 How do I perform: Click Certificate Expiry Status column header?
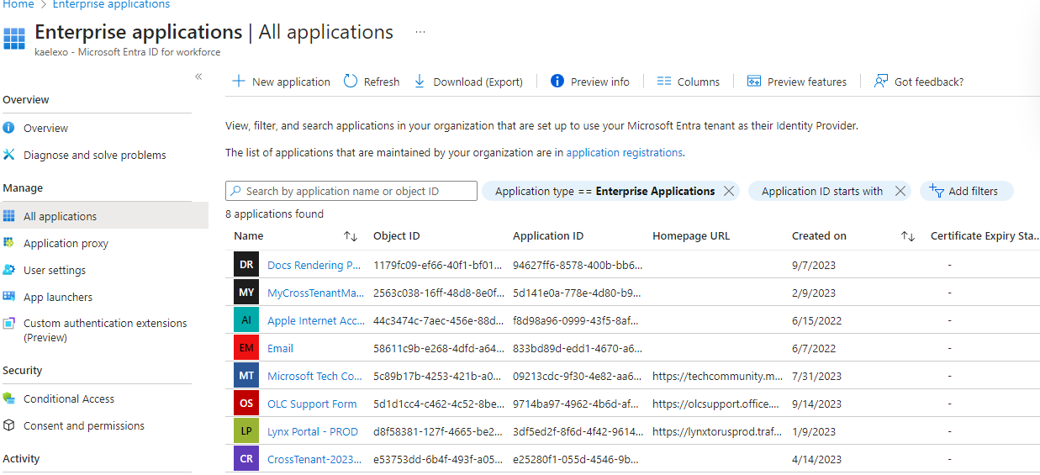pyautogui.click(x=985, y=236)
